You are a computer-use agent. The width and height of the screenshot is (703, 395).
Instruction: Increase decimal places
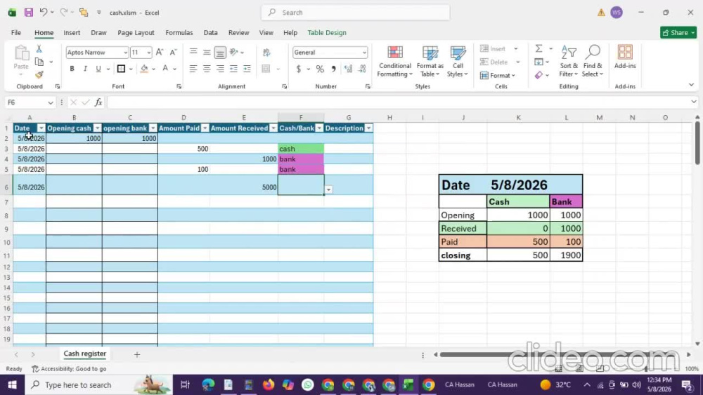[x=349, y=69]
